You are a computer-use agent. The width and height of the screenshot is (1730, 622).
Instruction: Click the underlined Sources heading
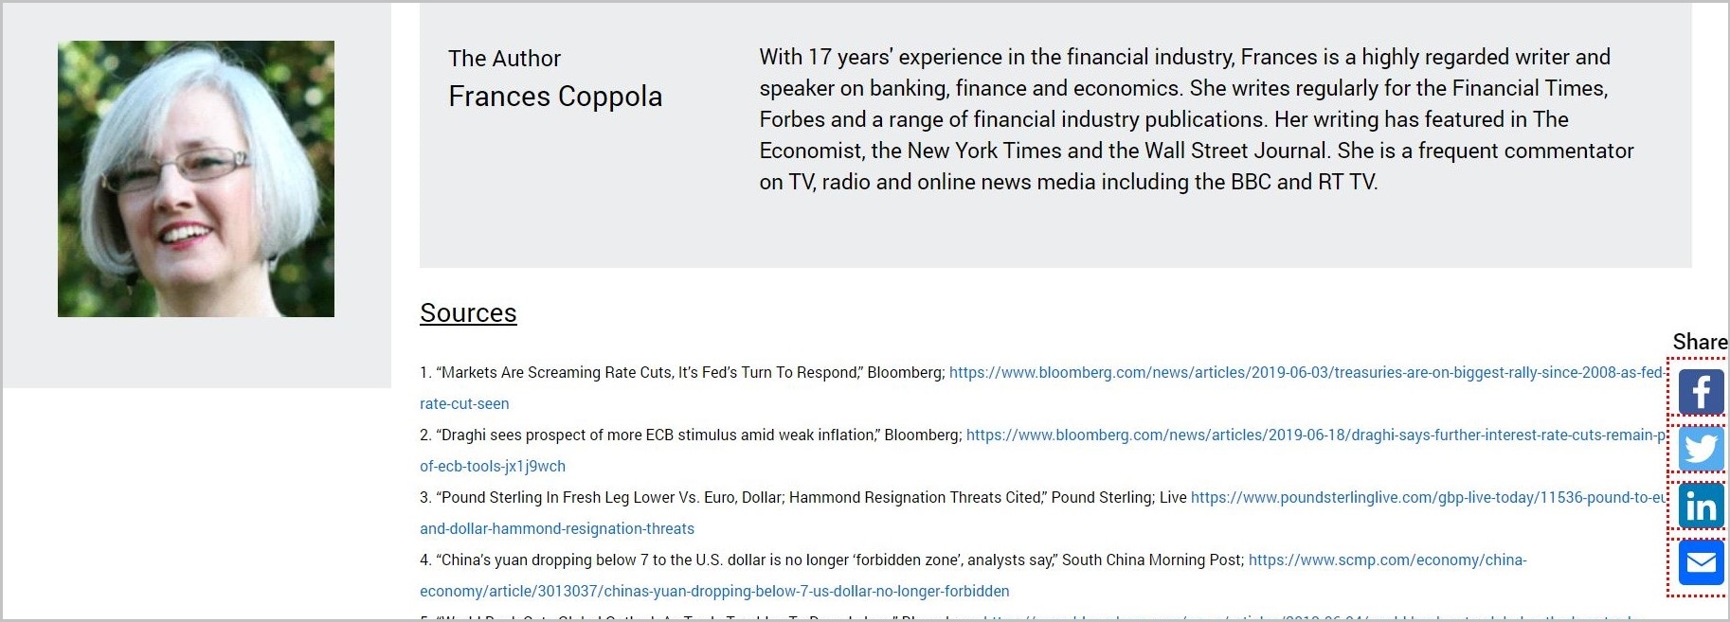468,313
